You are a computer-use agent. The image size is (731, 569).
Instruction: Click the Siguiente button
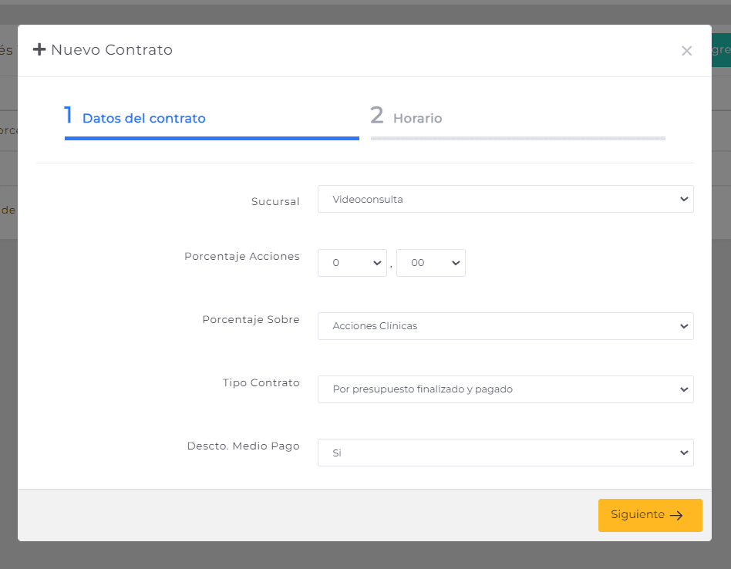(650, 515)
